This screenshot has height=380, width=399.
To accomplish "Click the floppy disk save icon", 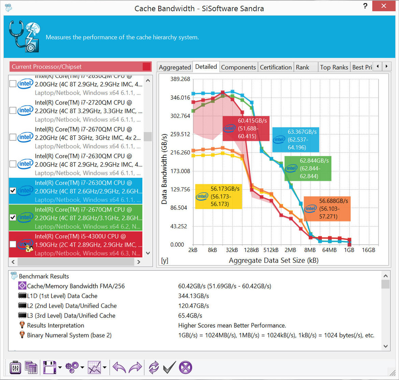I will click(49, 367).
